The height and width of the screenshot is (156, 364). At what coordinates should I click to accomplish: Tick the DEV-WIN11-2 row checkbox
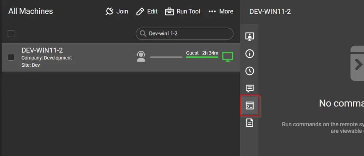(11, 57)
